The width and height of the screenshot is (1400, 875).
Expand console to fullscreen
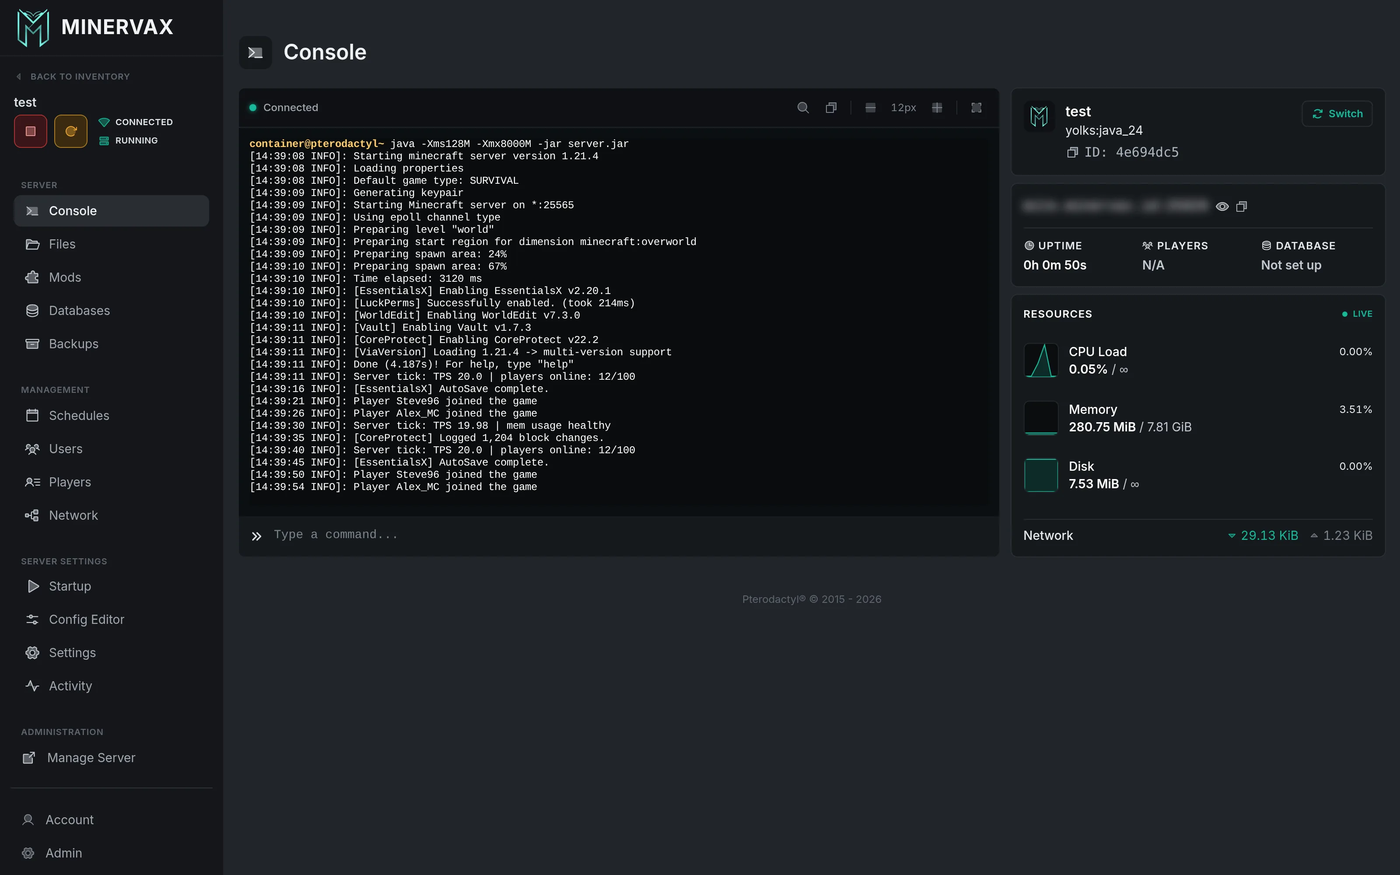(x=976, y=108)
